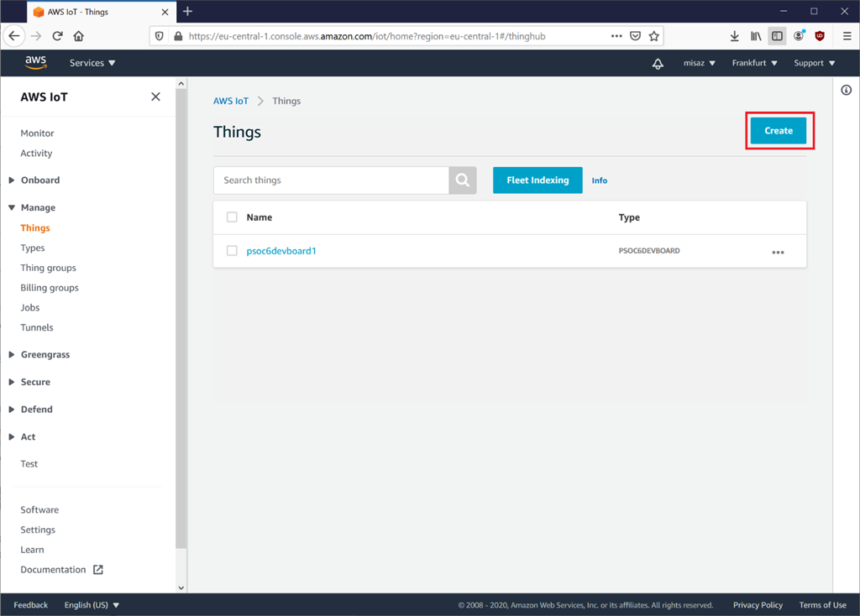
Task: Open the page actions three-dot menu
Action: point(616,36)
